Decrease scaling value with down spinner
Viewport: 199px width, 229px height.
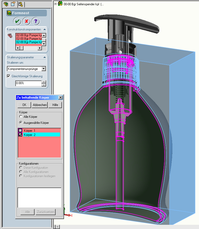coord(44,85)
